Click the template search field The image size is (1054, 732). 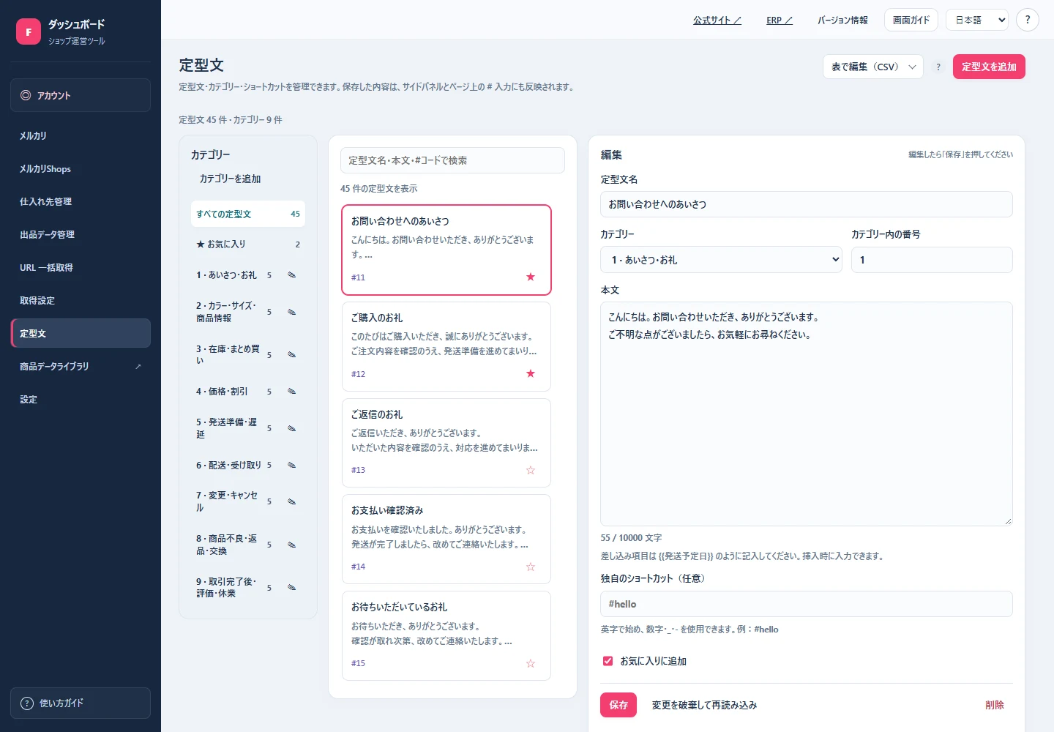coord(452,160)
